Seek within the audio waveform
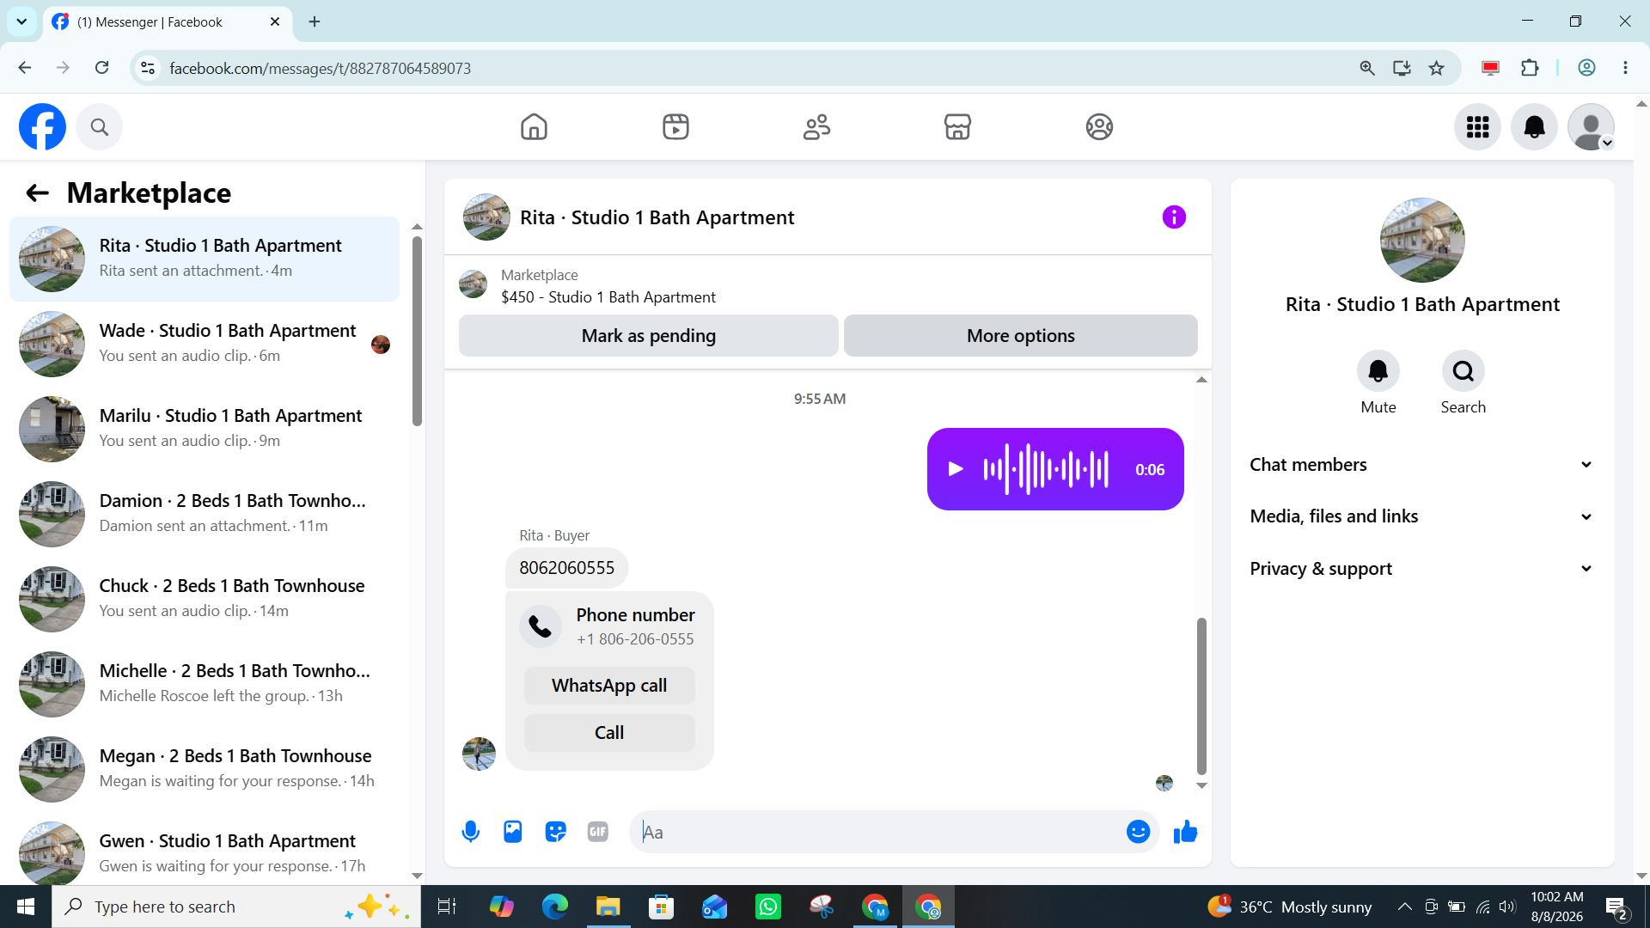1650x928 pixels. [x=1046, y=469]
